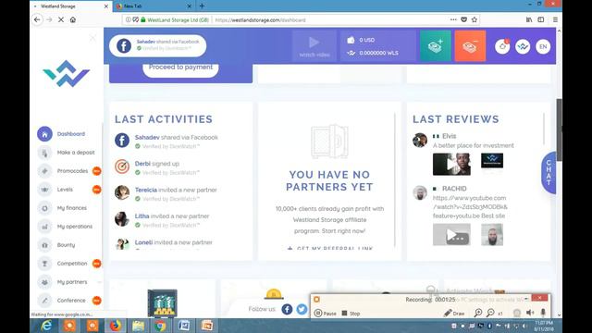Viewport: 592px width, 333px height.
Task: Bookmark this page with star icon
Action: click(475, 19)
